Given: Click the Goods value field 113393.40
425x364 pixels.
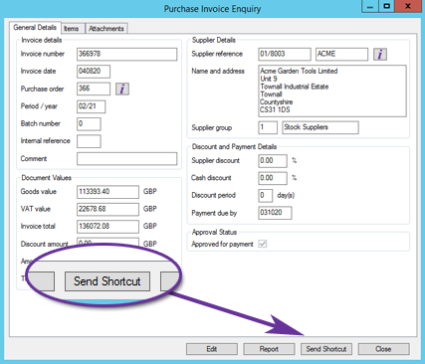Looking at the screenshot, I should pos(107,192).
